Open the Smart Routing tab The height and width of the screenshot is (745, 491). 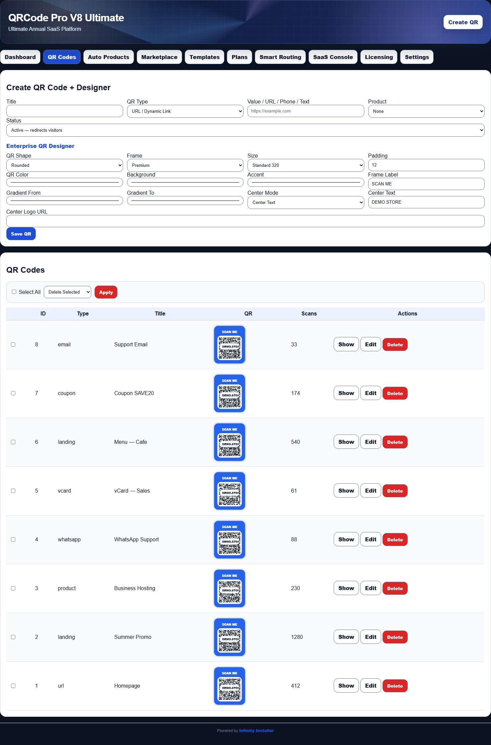280,57
